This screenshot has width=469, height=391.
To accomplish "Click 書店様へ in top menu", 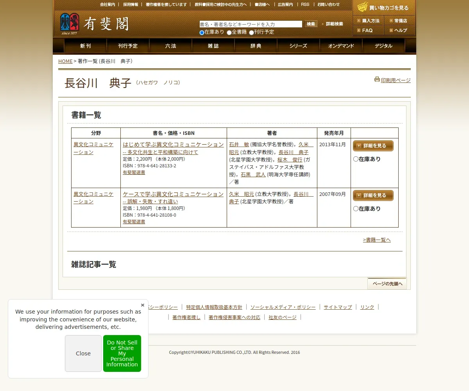I will (262, 5).
